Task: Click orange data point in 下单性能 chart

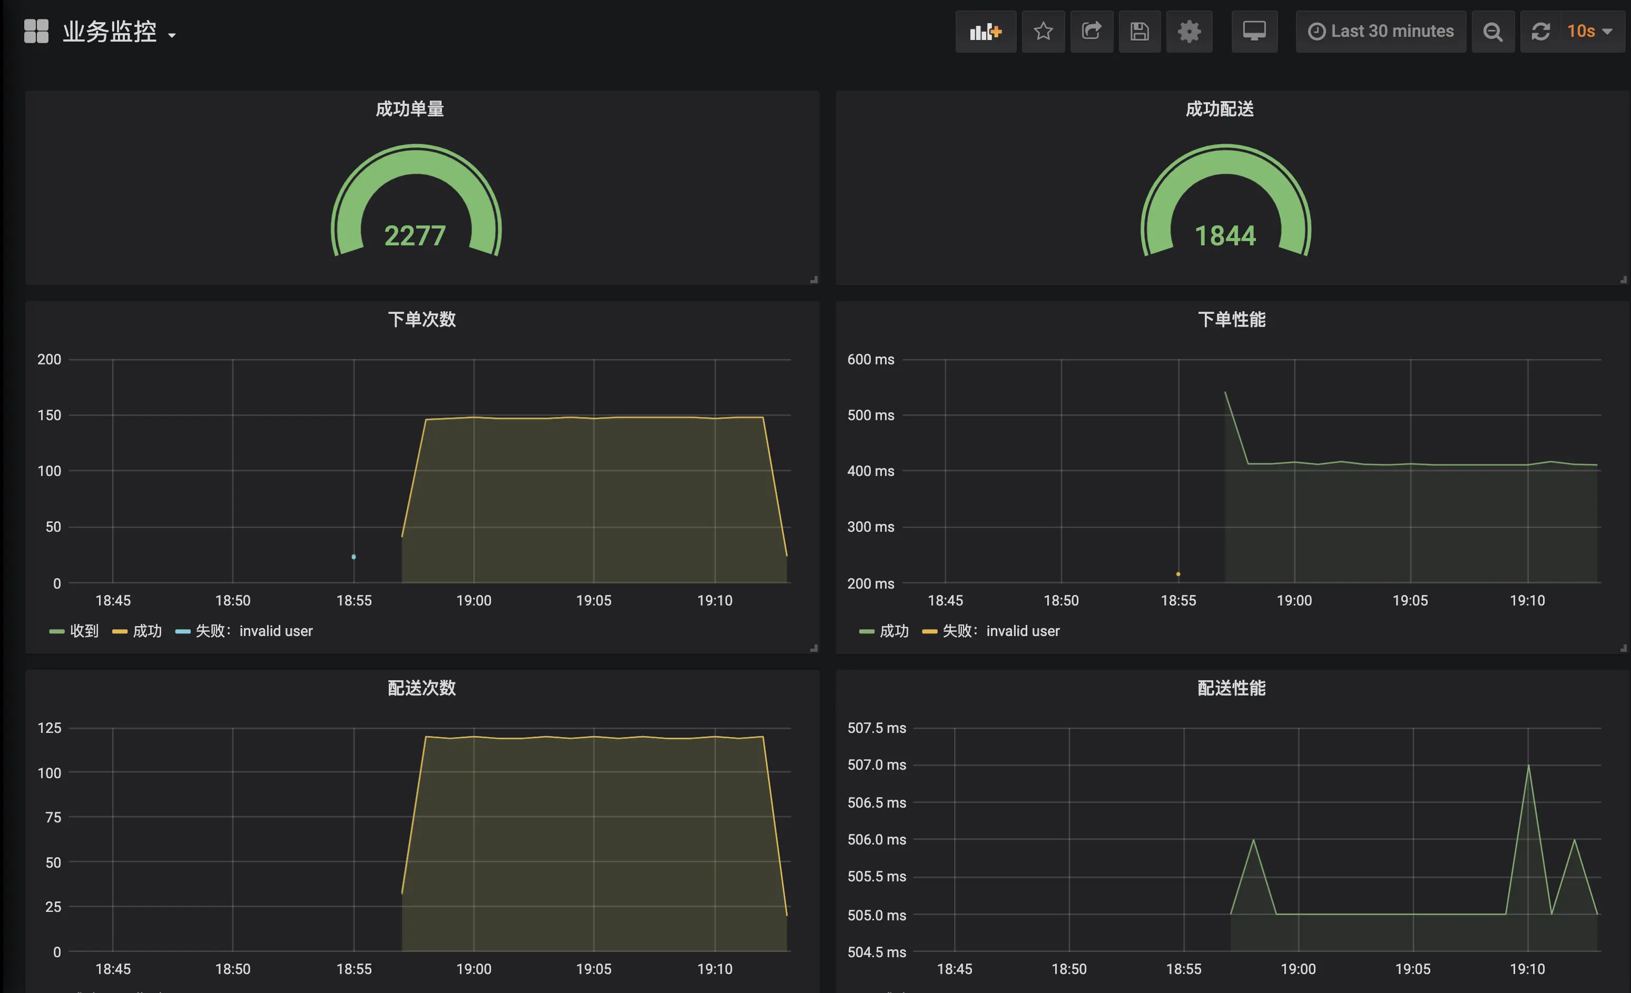Action: pyautogui.click(x=1178, y=574)
